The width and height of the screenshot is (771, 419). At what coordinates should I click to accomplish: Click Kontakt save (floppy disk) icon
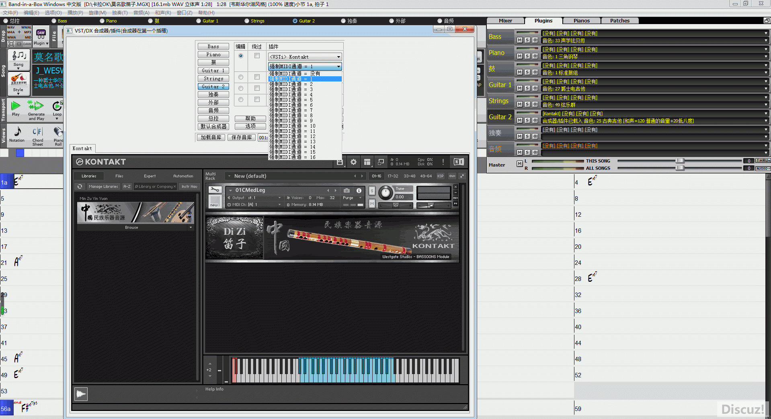click(340, 162)
